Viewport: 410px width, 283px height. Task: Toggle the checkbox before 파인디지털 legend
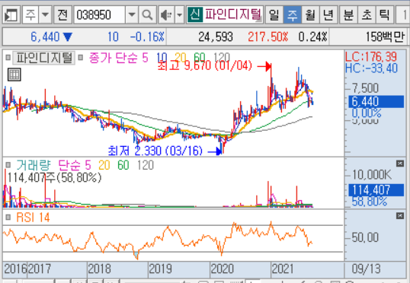point(8,57)
